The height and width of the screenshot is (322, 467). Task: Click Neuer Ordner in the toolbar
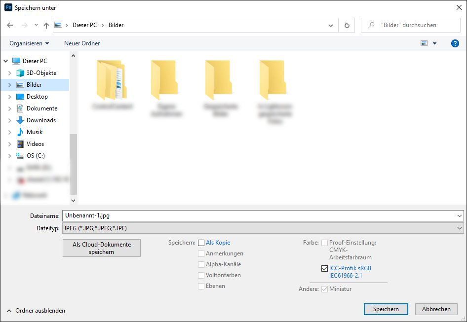coord(81,43)
